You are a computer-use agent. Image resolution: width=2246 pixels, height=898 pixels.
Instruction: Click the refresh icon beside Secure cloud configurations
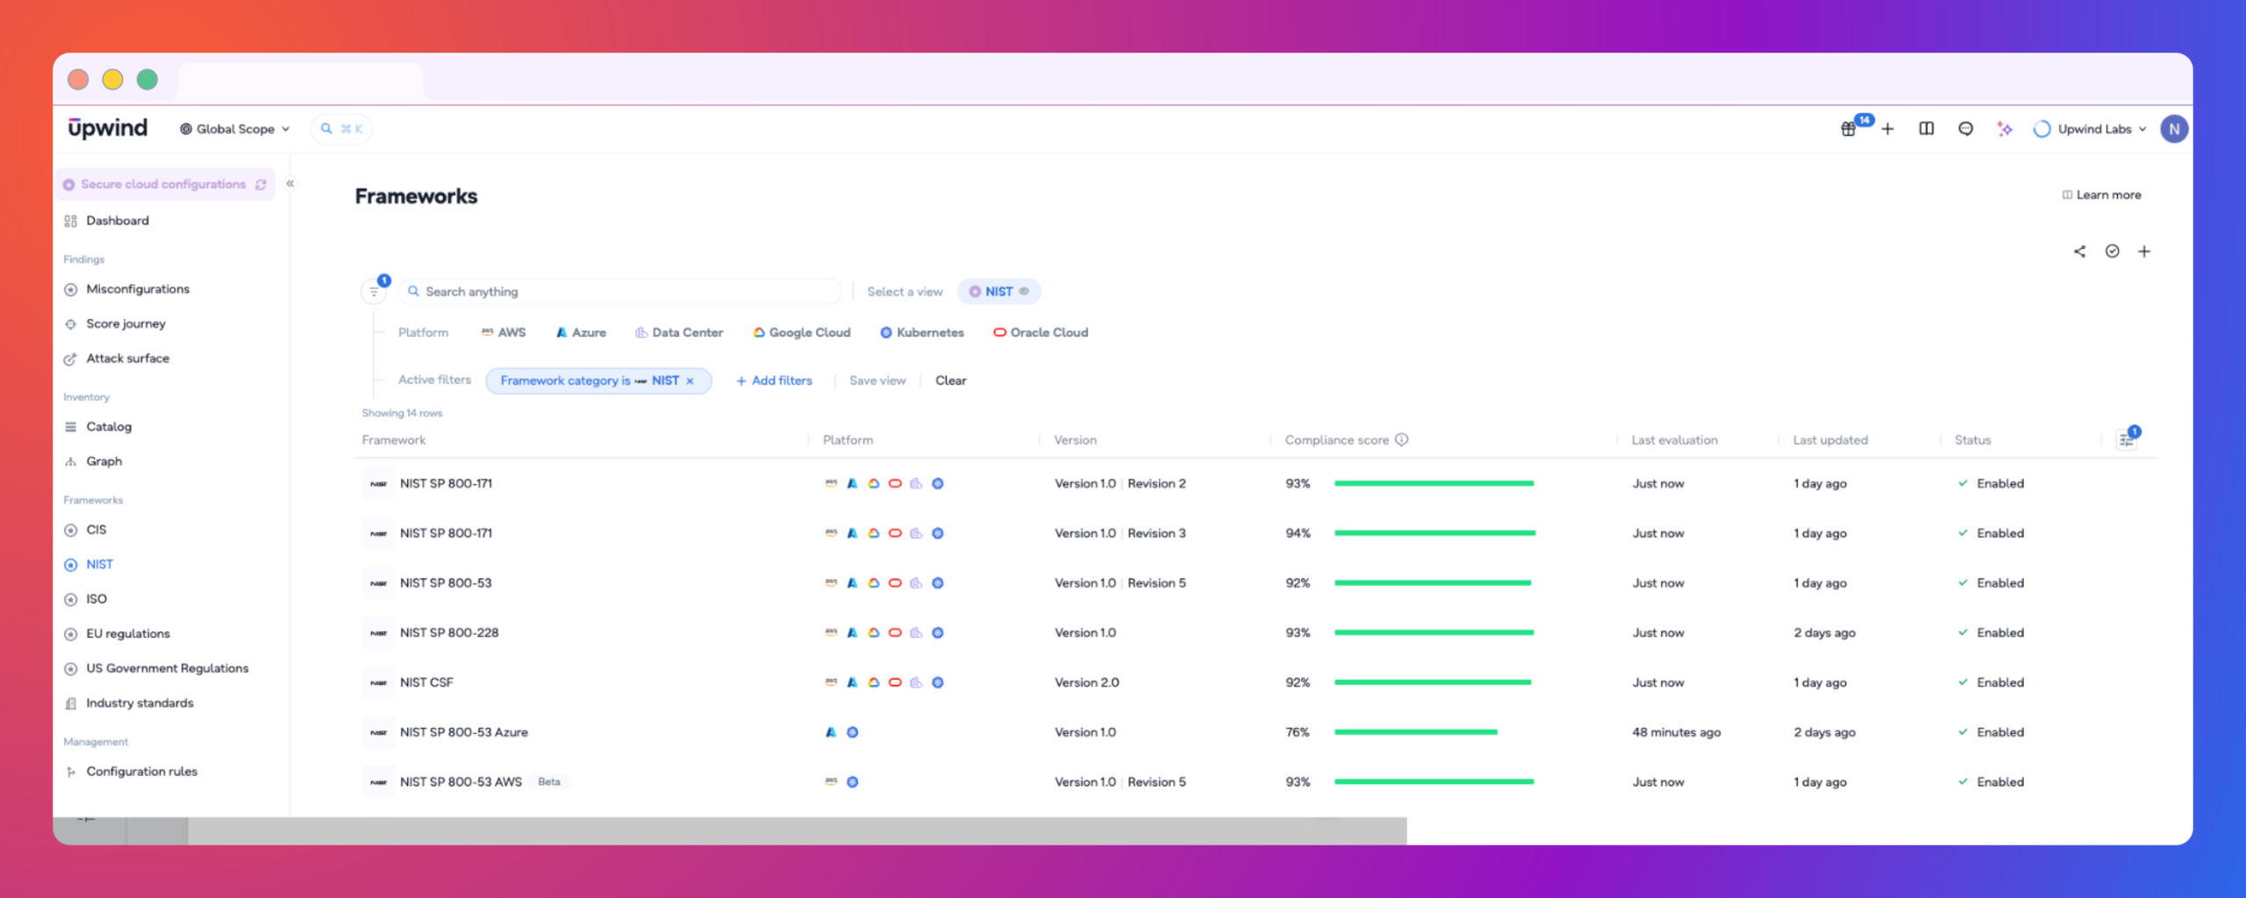[x=261, y=185]
